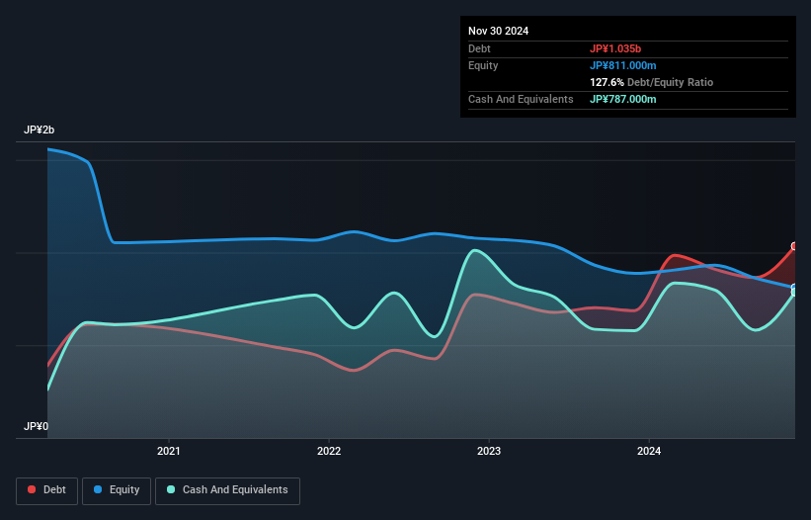Click the 127.6% Debt/Equity Ratio text
Screen dimensions: 811x520
click(x=651, y=82)
